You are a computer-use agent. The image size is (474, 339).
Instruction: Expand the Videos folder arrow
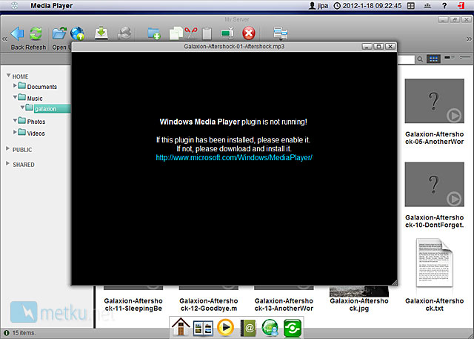pyautogui.click(x=15, y=132)
